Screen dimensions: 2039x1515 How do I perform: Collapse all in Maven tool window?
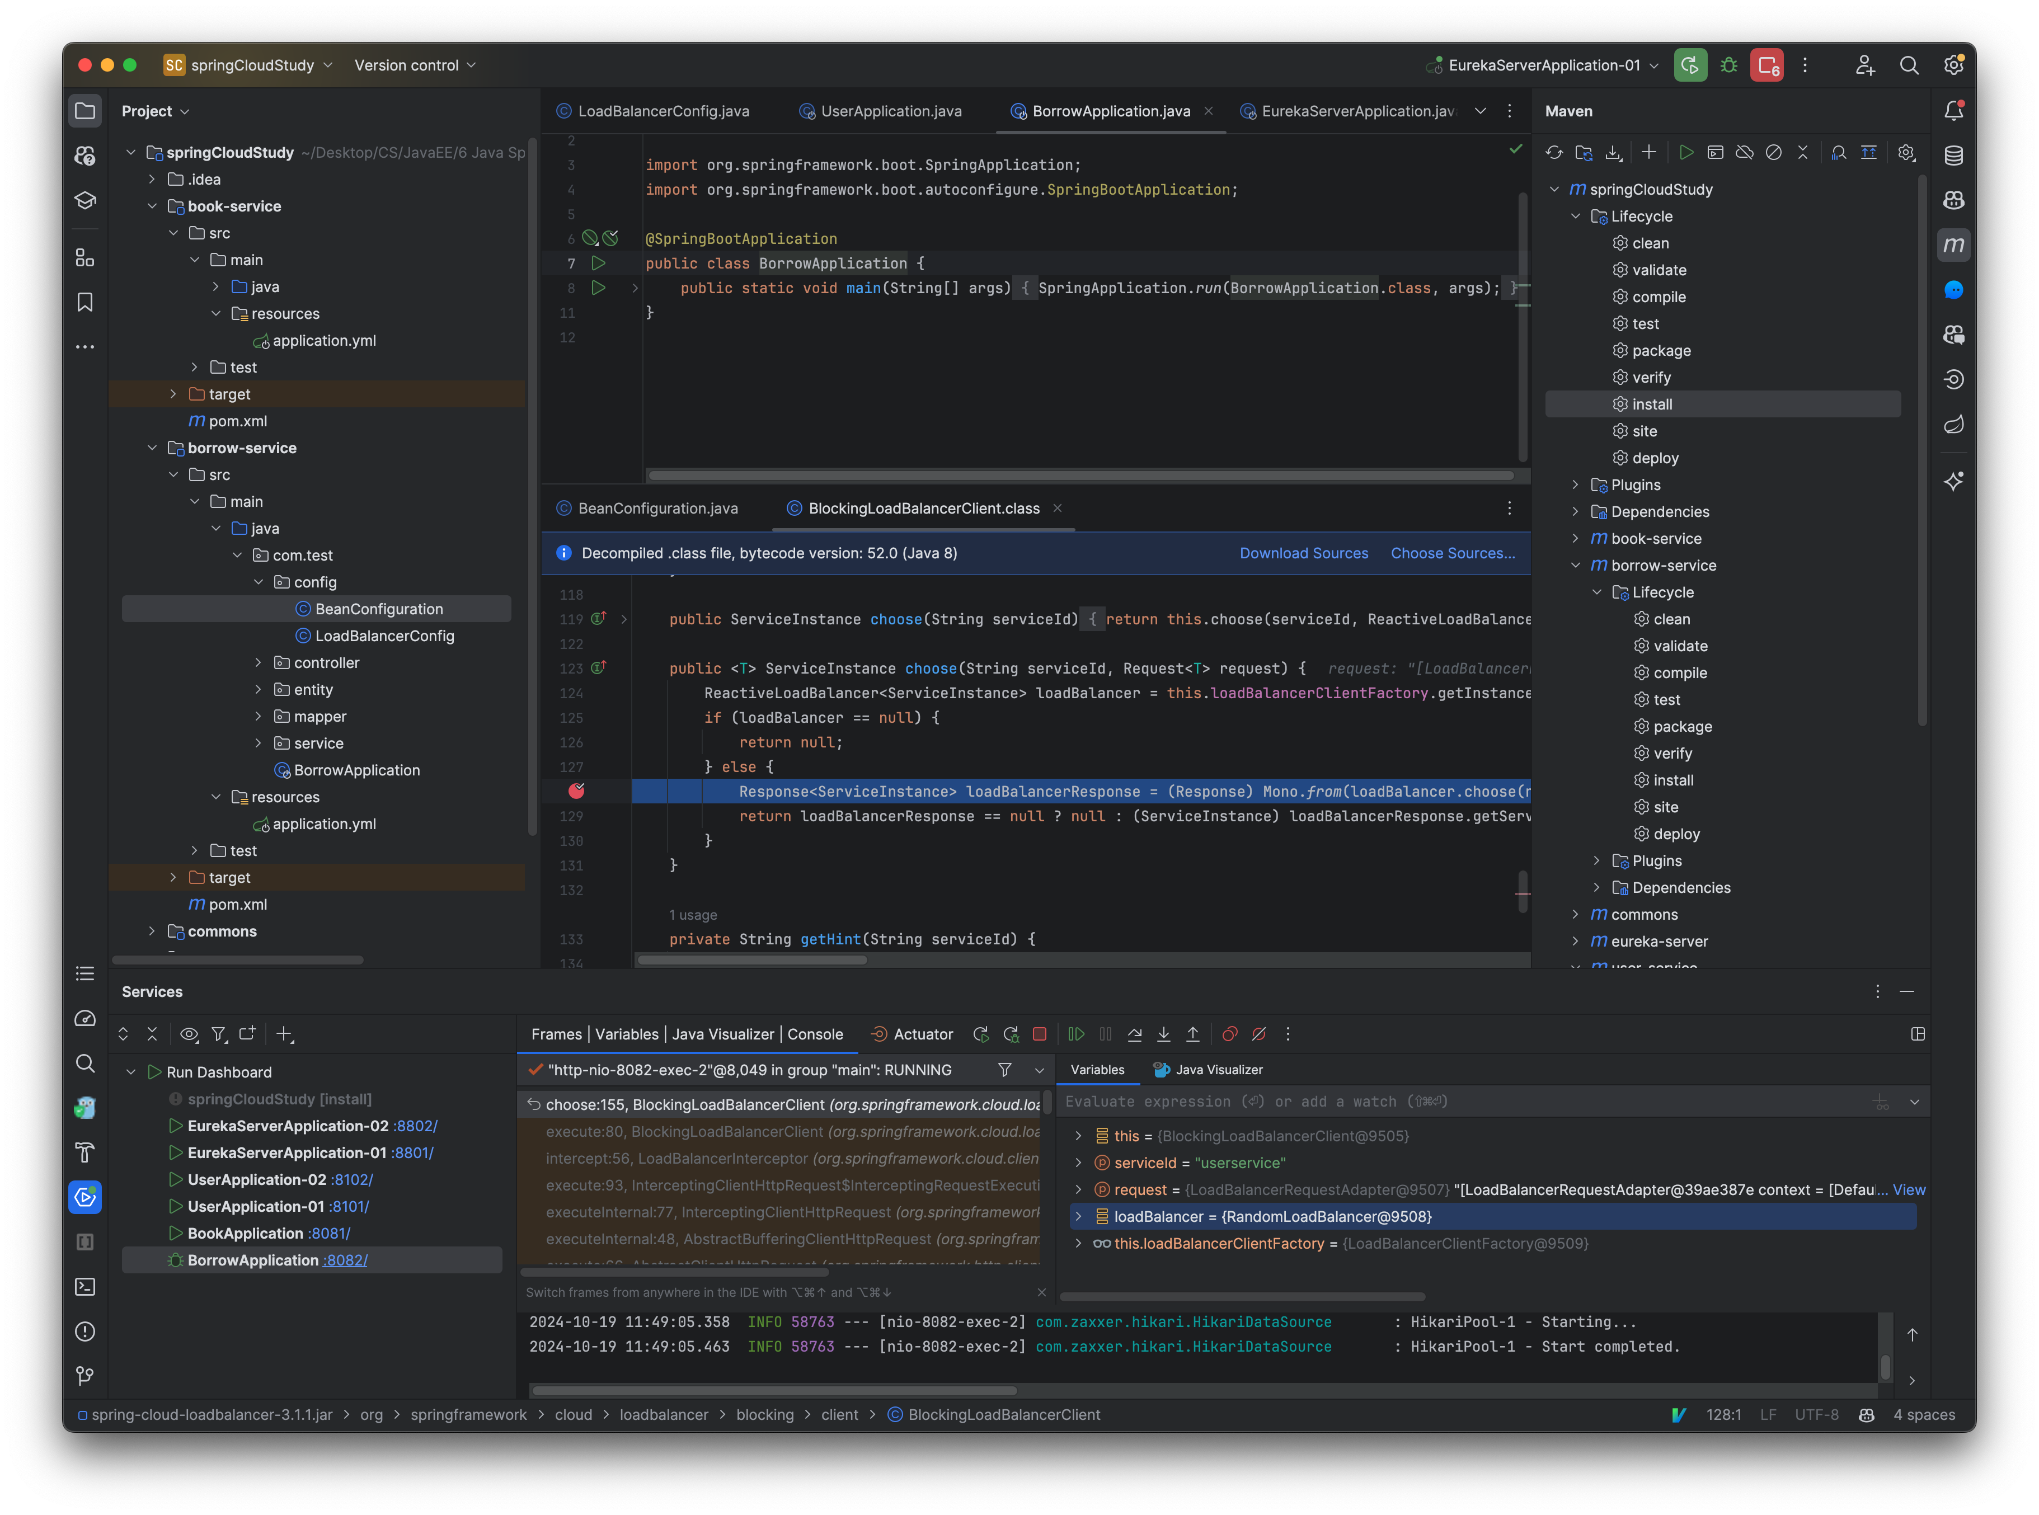pyautogui.click(x=1803, y=152)
